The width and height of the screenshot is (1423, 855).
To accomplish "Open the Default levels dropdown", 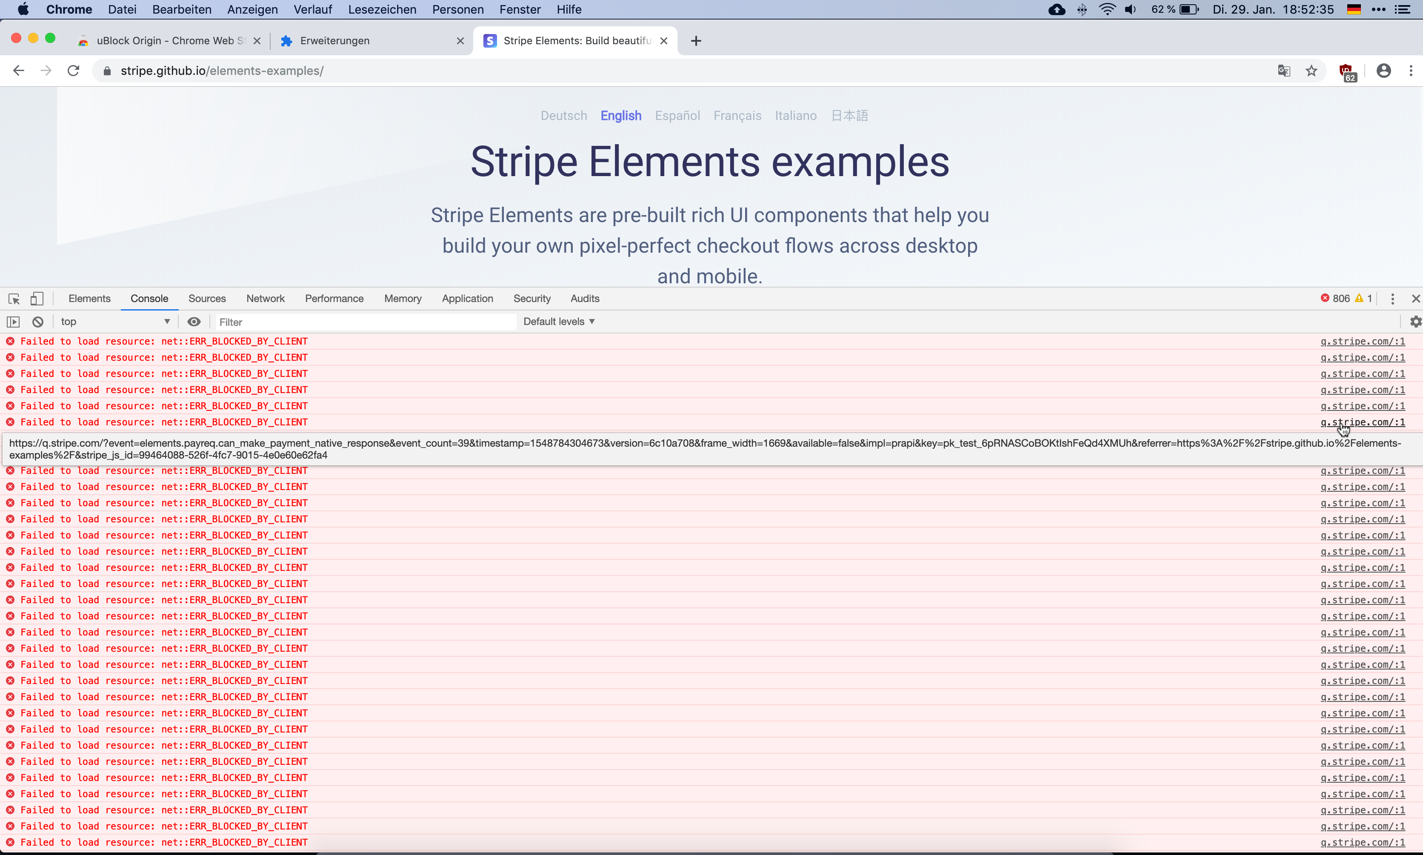I will [558, 322].
